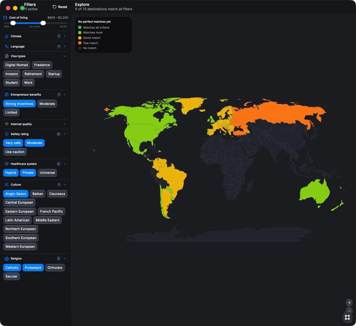Select the Limited benefits chip
The height and width of the screenshot is (326, 356).
click(11, 112)
